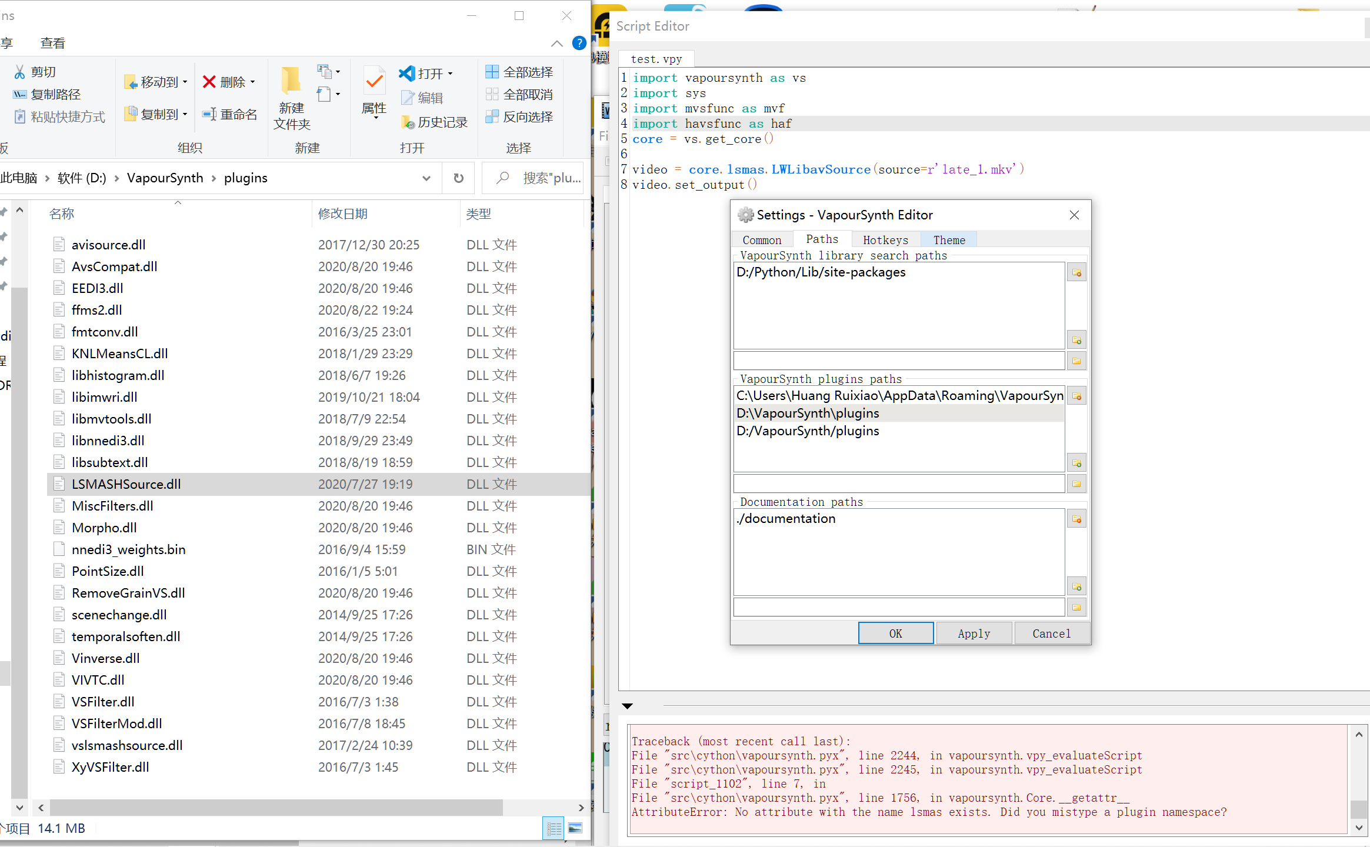This screenshot has height=847, width=1370.
Task: Click Copy path (复制路径) in ribbon
Action: point(47,94)
